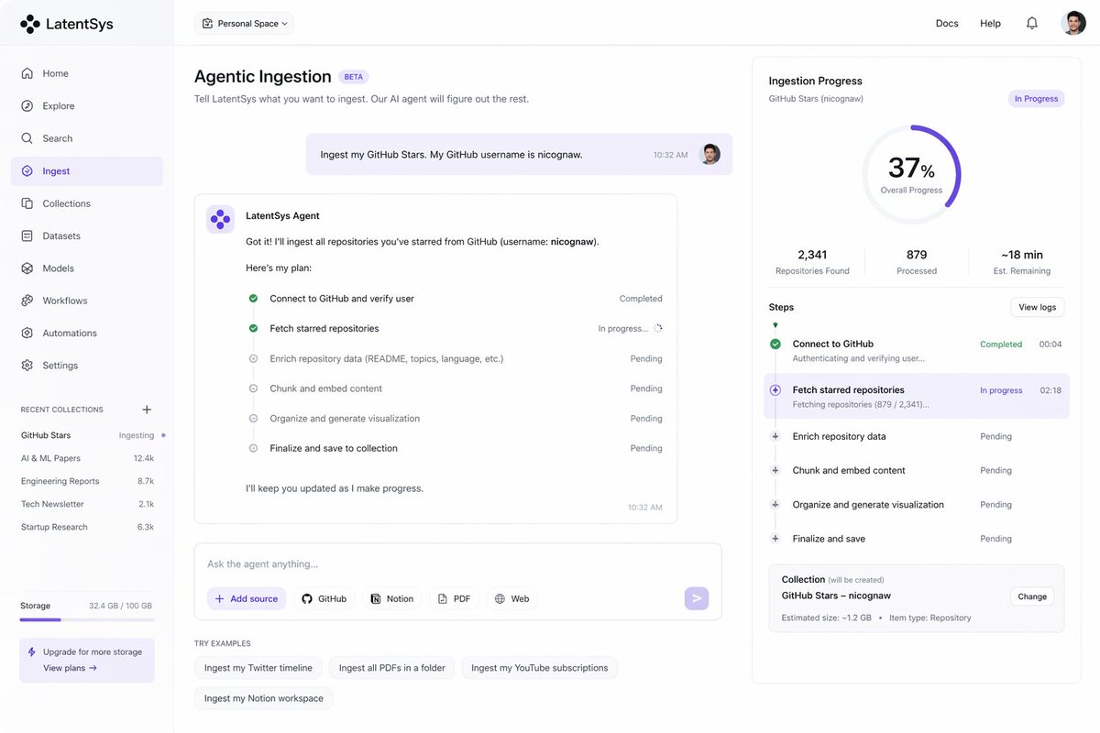Image resolution: width=1100 pixels, height=733 pixels.
Task: Expand the Finalize and save step
Action: pyautogui.click(x=775, y=539)
